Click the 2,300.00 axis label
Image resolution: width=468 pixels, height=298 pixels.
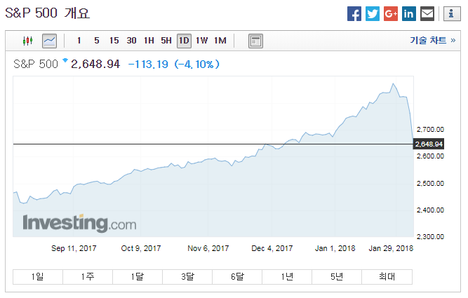click(430, 236)
